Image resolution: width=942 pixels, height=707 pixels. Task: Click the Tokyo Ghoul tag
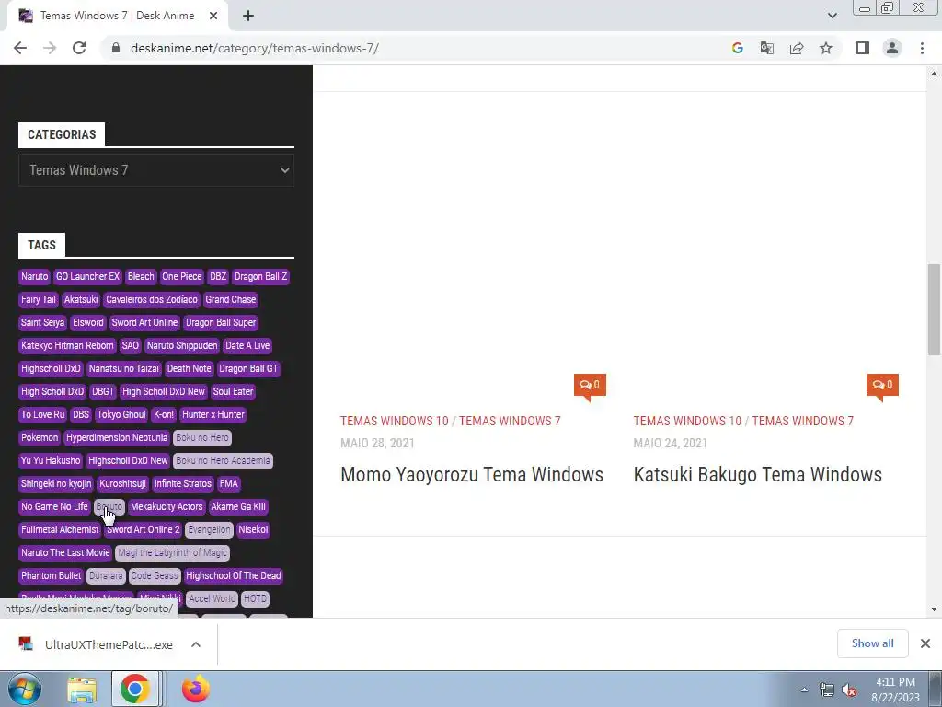121,414
